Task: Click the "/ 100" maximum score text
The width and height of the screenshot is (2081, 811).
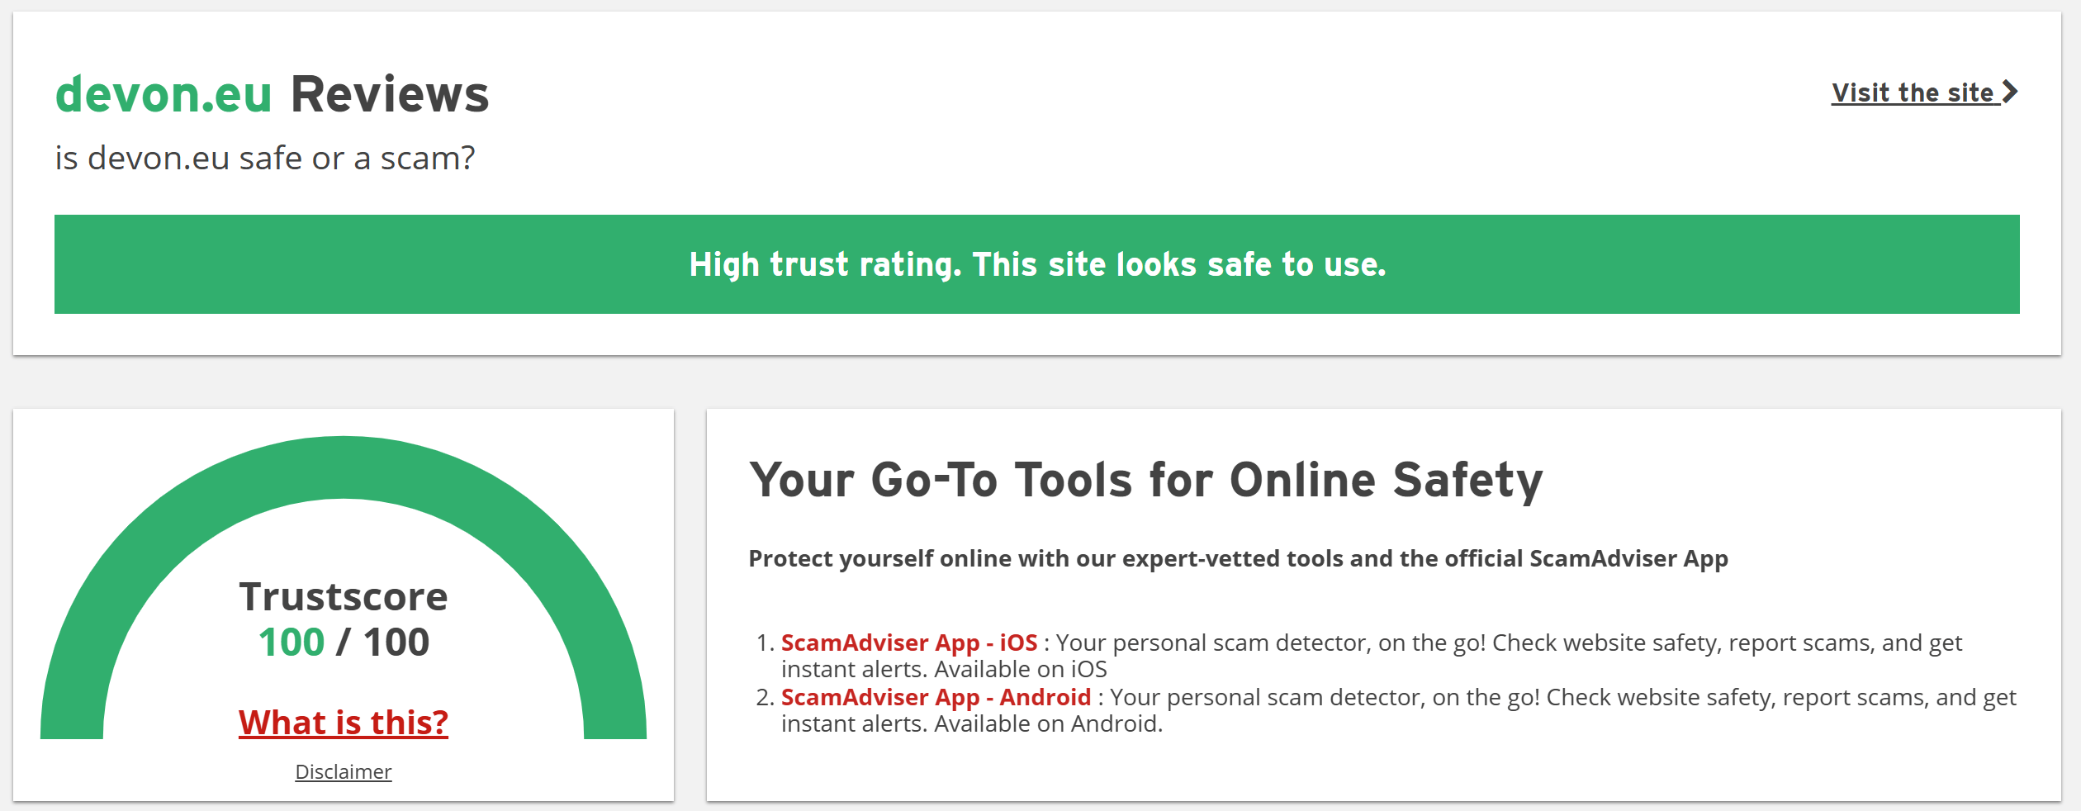Action: click(x=383, y=643)
